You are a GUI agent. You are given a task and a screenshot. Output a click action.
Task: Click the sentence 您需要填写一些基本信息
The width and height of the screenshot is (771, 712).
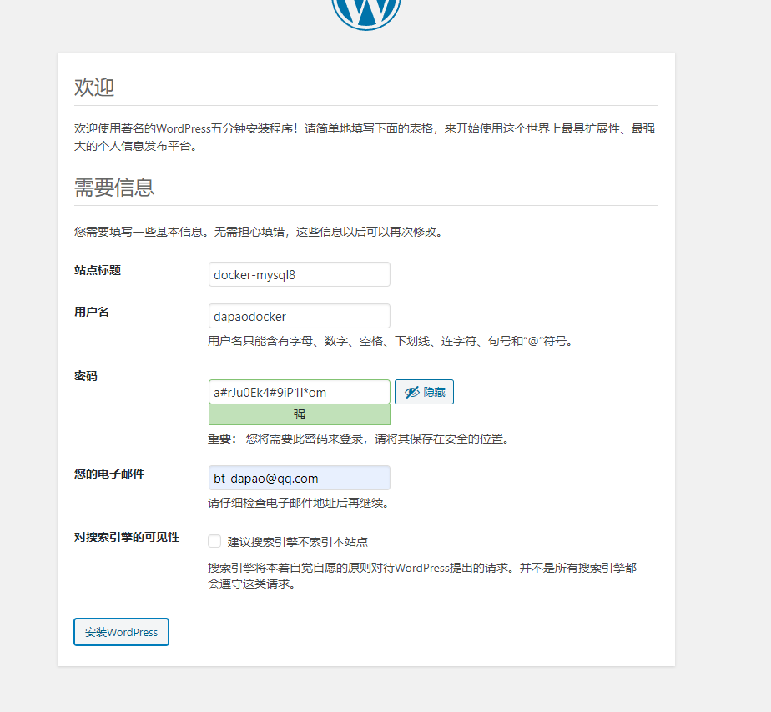(x=260, y=232)
